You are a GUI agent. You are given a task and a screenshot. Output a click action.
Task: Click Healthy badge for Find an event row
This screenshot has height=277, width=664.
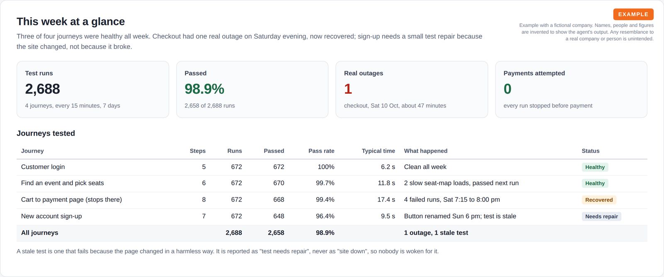click(x=595, y=183)
